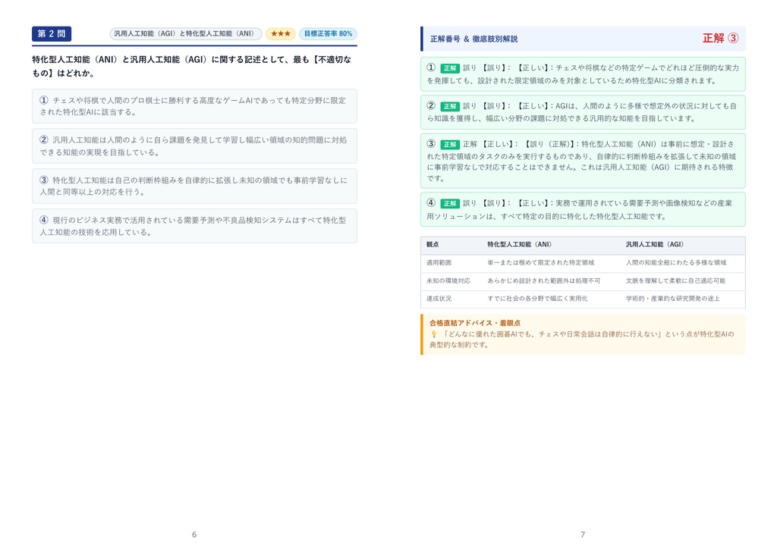The width and height of the screenshot is (777, 551).
Task: Click the 第 2 問 question badge
Action: tap(52, 33)
